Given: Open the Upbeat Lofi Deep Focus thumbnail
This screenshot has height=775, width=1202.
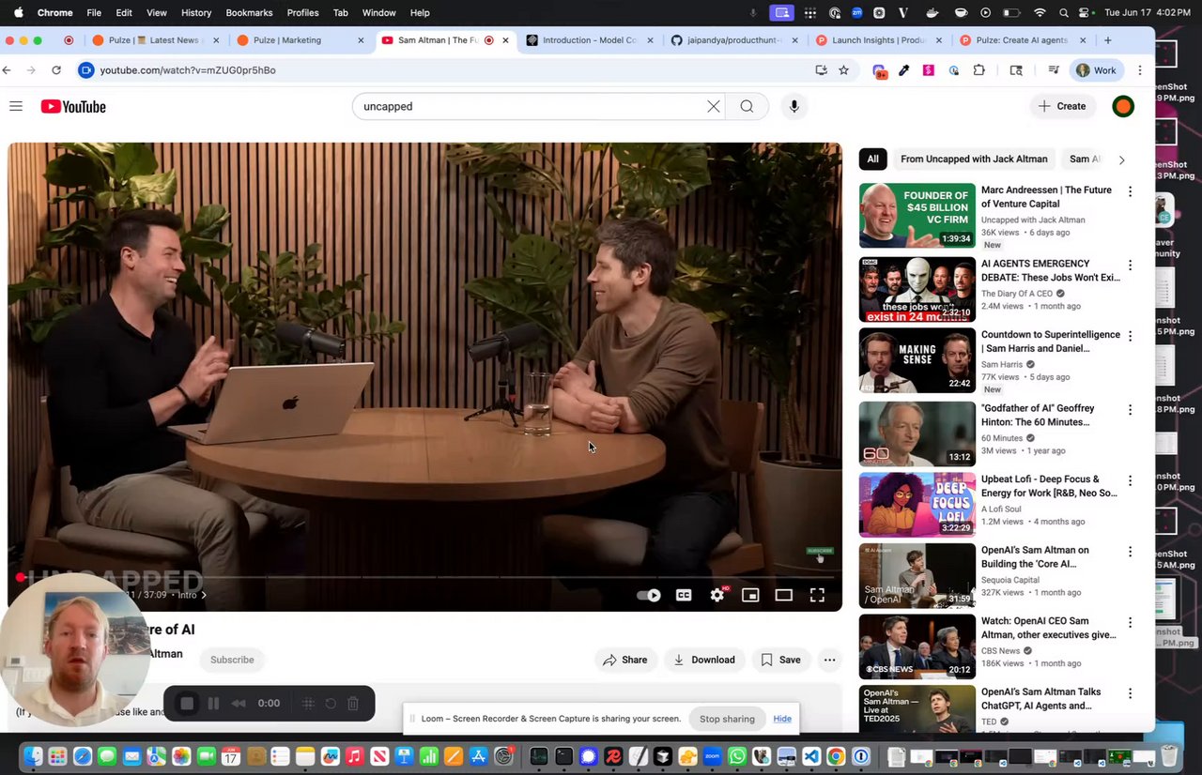Looking at the screenshot, I should [x=917, y=505].
